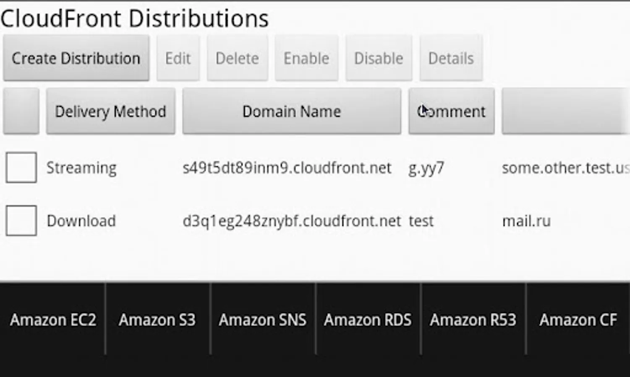630x377 pixels.
Task: Select the d3q1eg248znybf.cloudfront.net domain entry
Action: 292,221
